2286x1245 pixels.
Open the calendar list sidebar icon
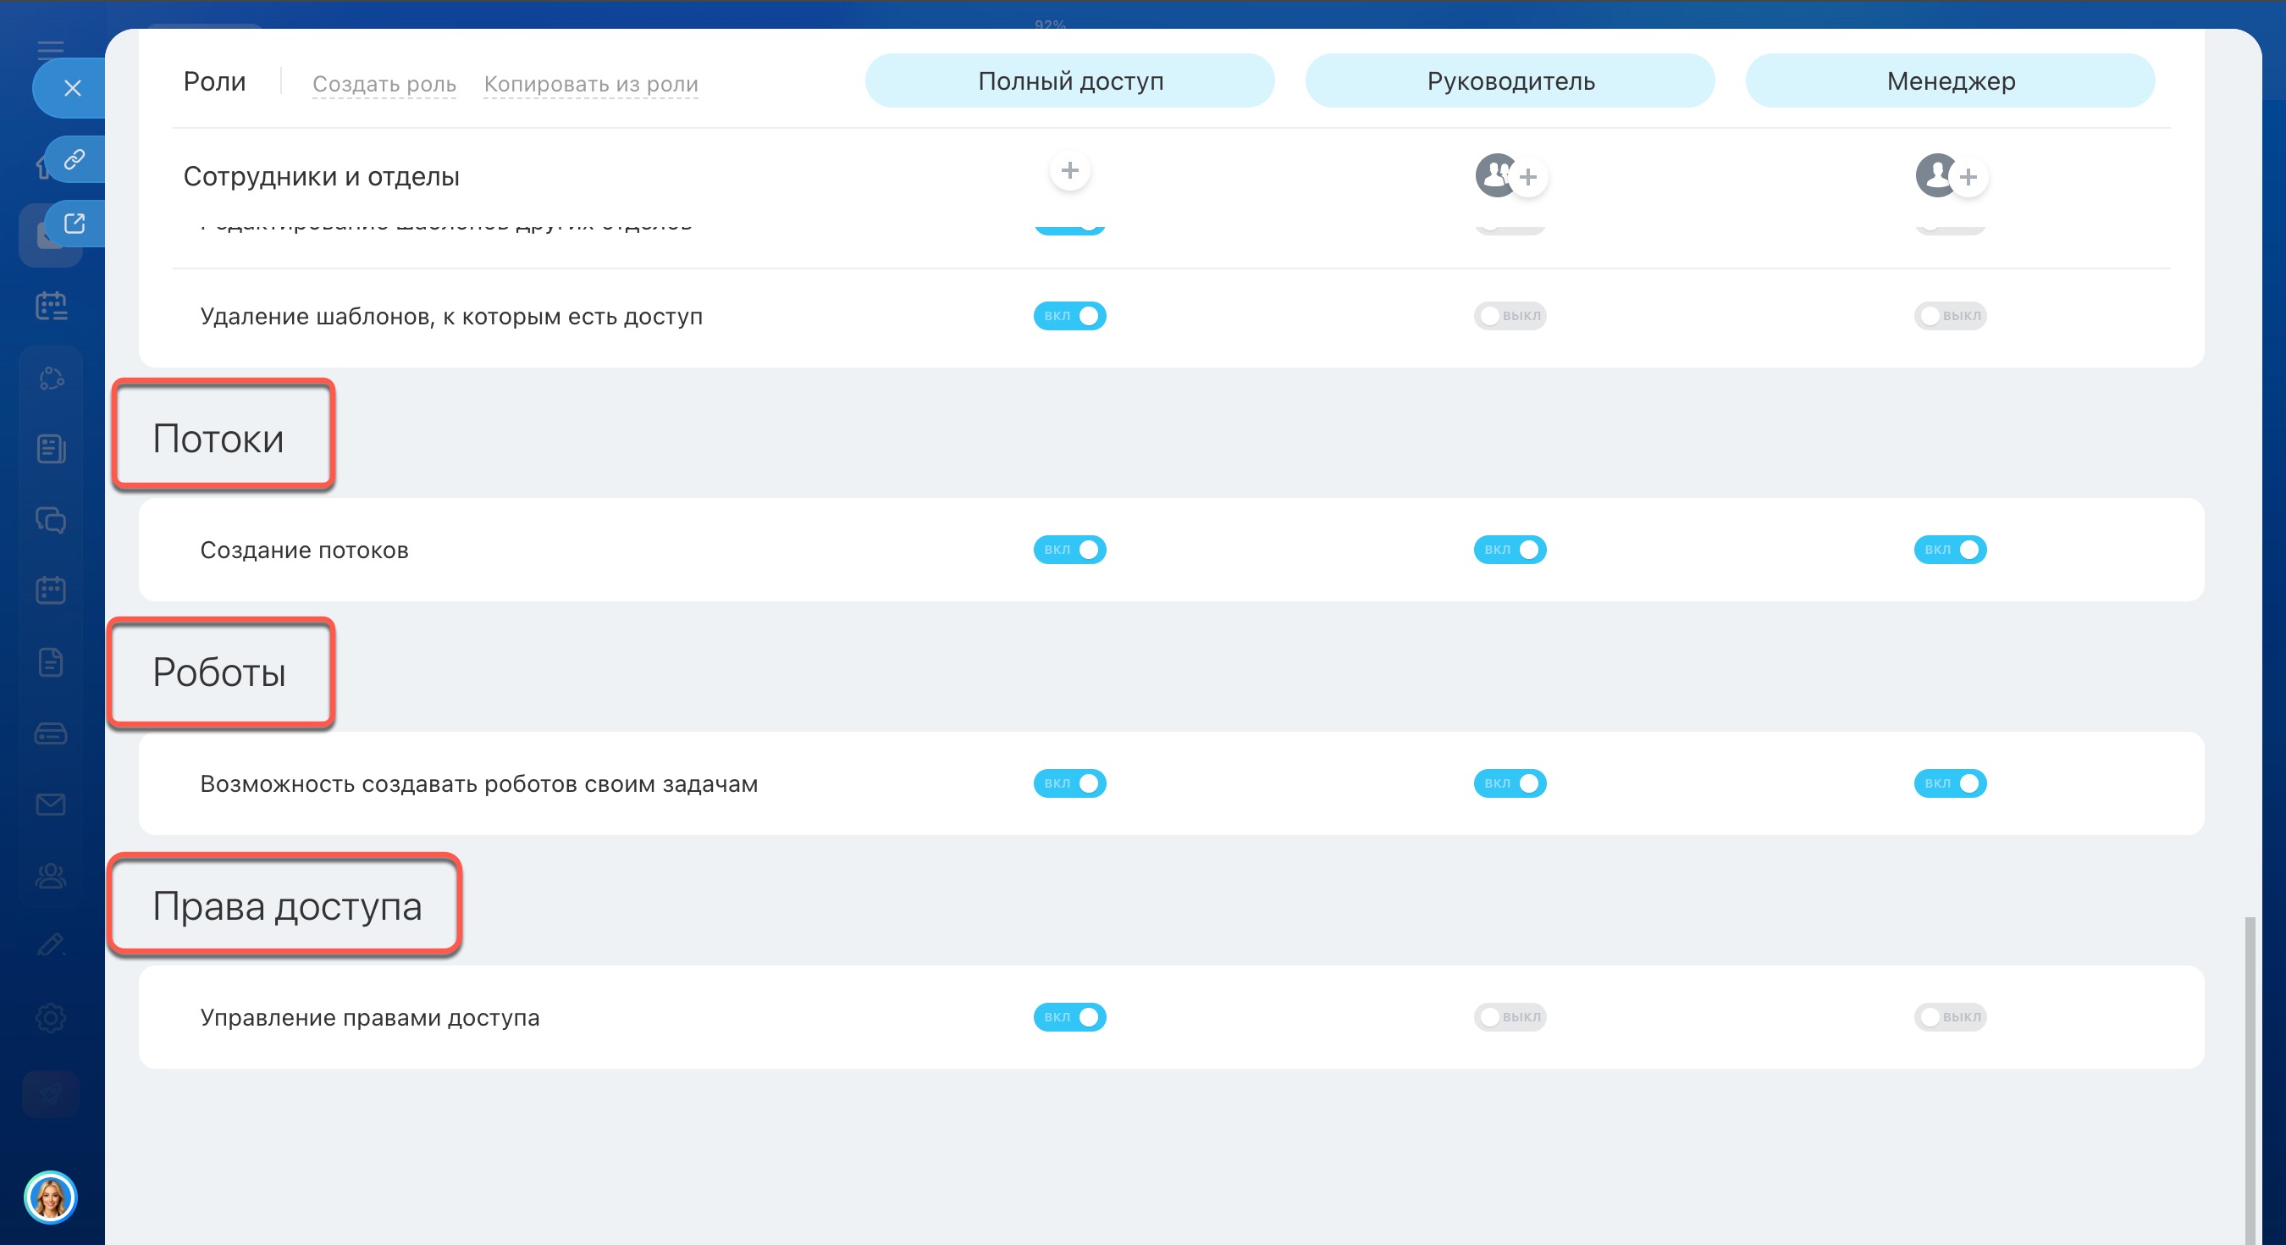[x=52, y=307]
